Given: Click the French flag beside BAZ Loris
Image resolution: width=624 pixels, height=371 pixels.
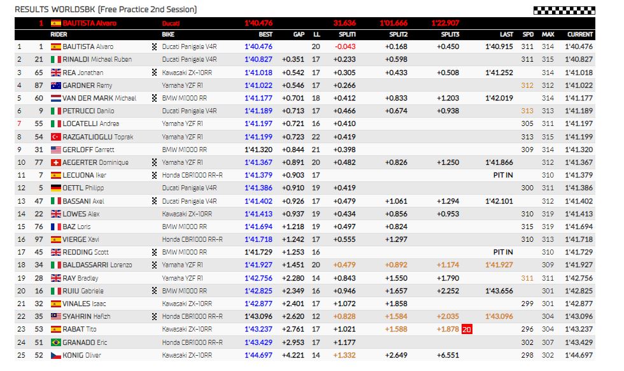Looking at the screenshot, I should click(56, 227).
